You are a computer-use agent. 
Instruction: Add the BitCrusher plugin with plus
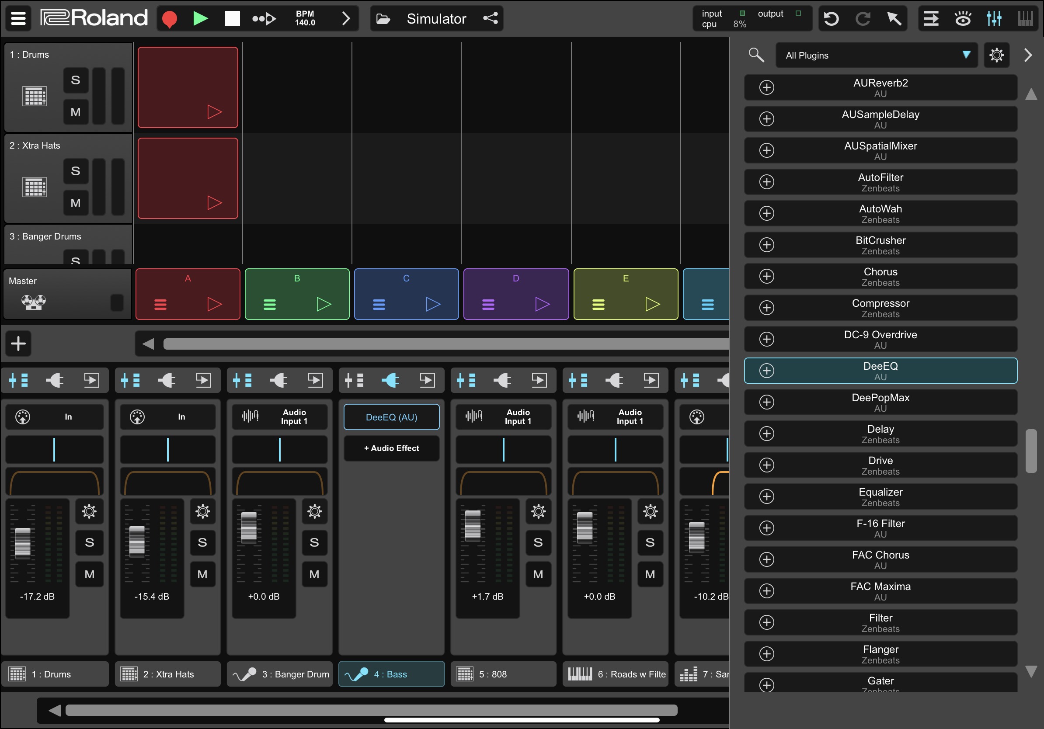click(x=767, y=244)
